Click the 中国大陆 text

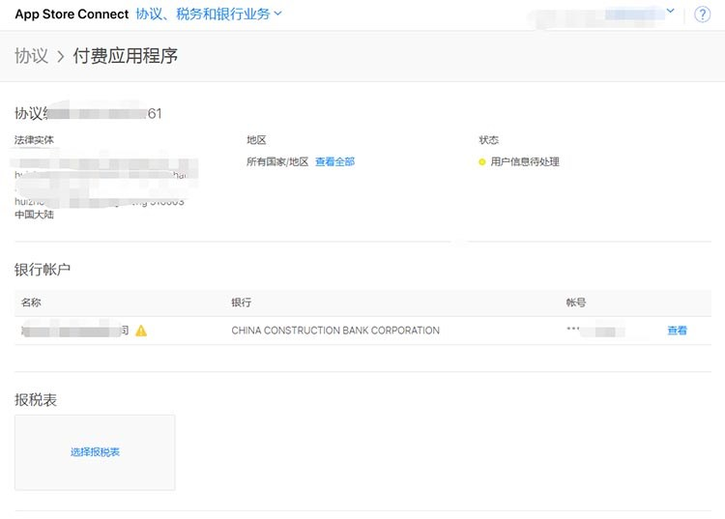tap(34, 215)
